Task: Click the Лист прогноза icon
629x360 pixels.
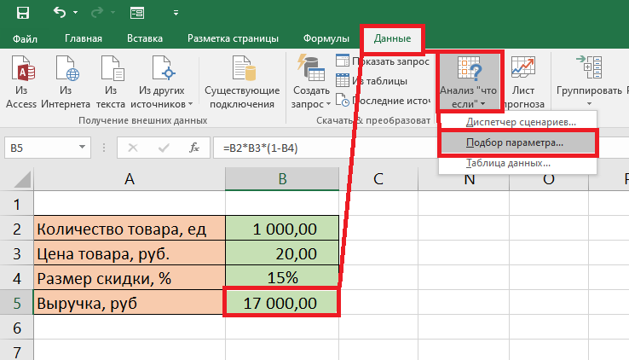Action: pos(522,67)
